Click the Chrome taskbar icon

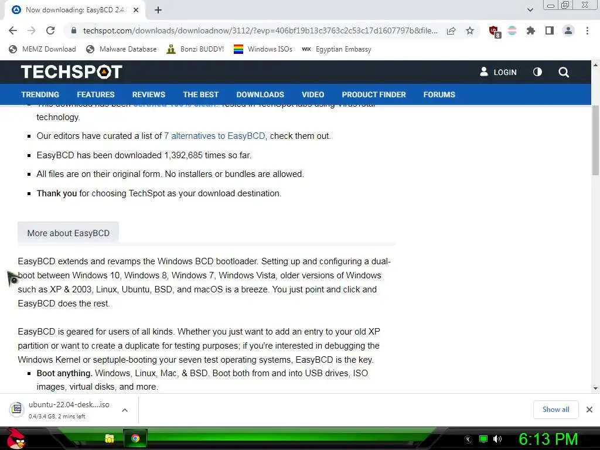[x=135, y=438]
